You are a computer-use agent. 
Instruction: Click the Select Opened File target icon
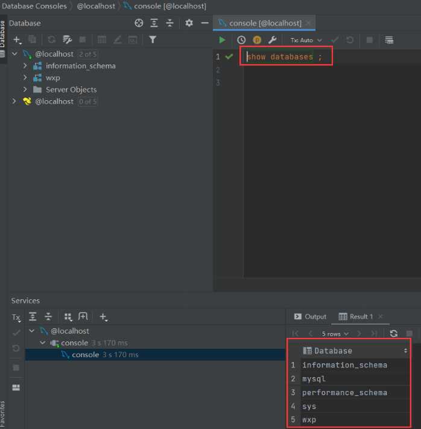[x=139, y=23]
